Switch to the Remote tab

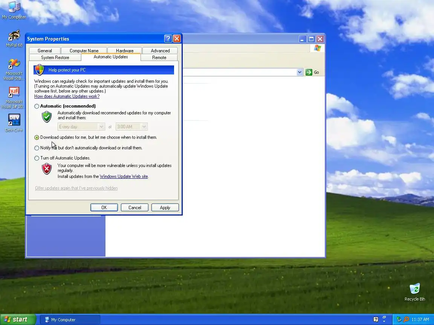point(159,58)
